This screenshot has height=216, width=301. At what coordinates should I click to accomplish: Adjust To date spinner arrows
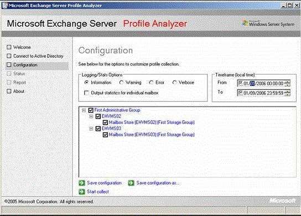tap(287, 93)
